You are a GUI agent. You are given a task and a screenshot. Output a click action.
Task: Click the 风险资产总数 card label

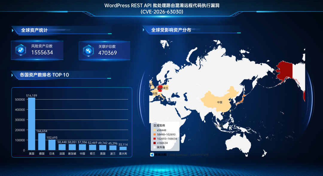coord(42,46)
